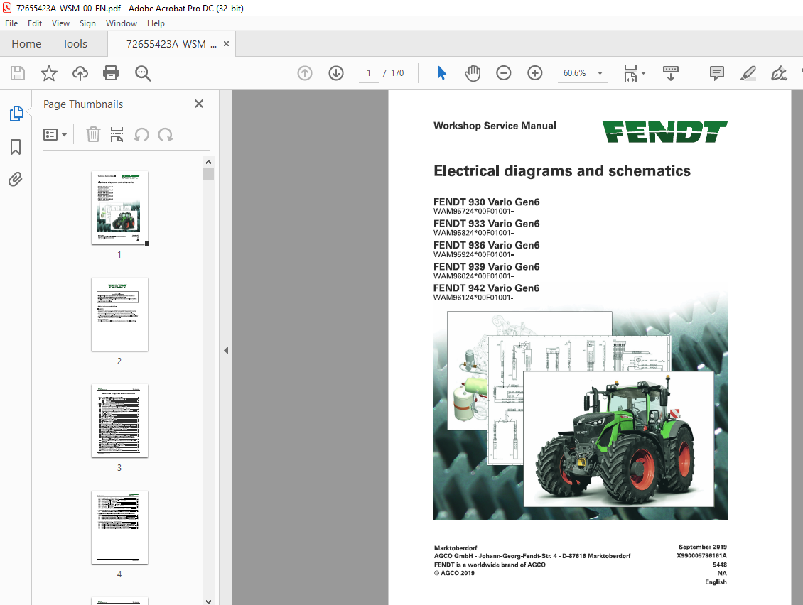Go to next page arrow
Viewport: 803px width, 605px height.
pos(336,73)
